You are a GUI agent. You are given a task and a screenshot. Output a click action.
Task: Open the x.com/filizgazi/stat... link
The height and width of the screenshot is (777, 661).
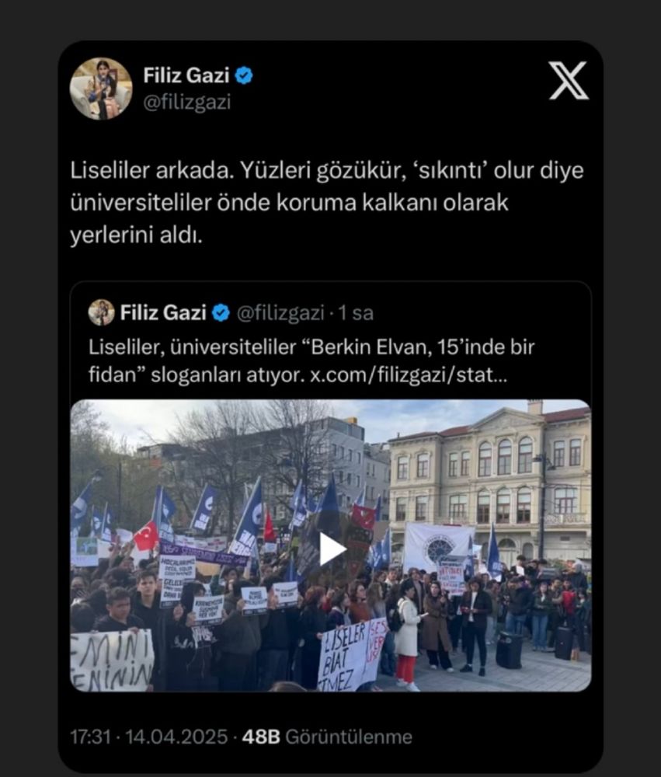(409, 375)
